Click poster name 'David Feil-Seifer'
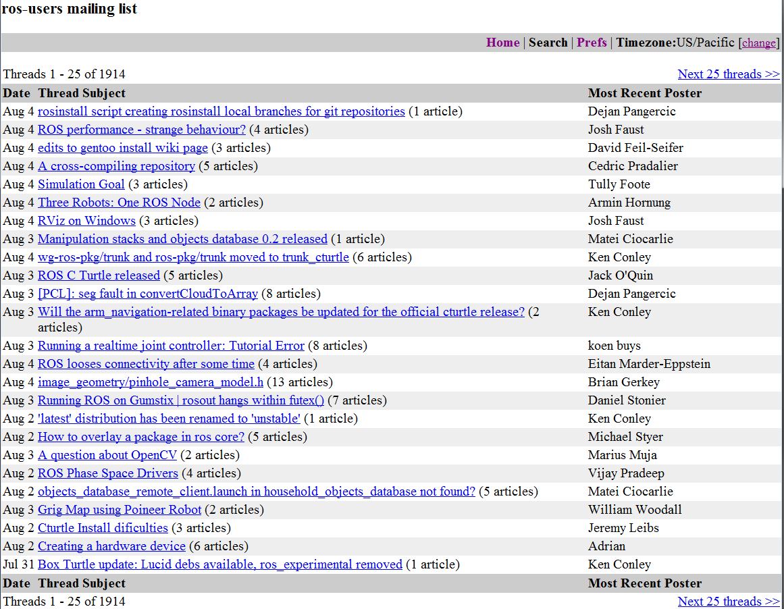 click(635, 147)
